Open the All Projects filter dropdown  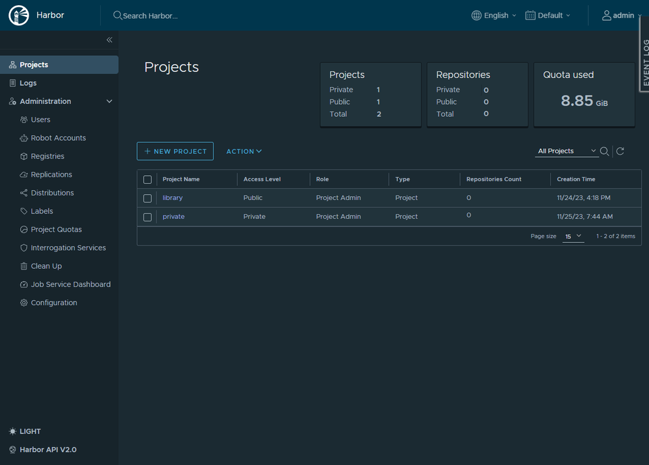click(566, 151)
